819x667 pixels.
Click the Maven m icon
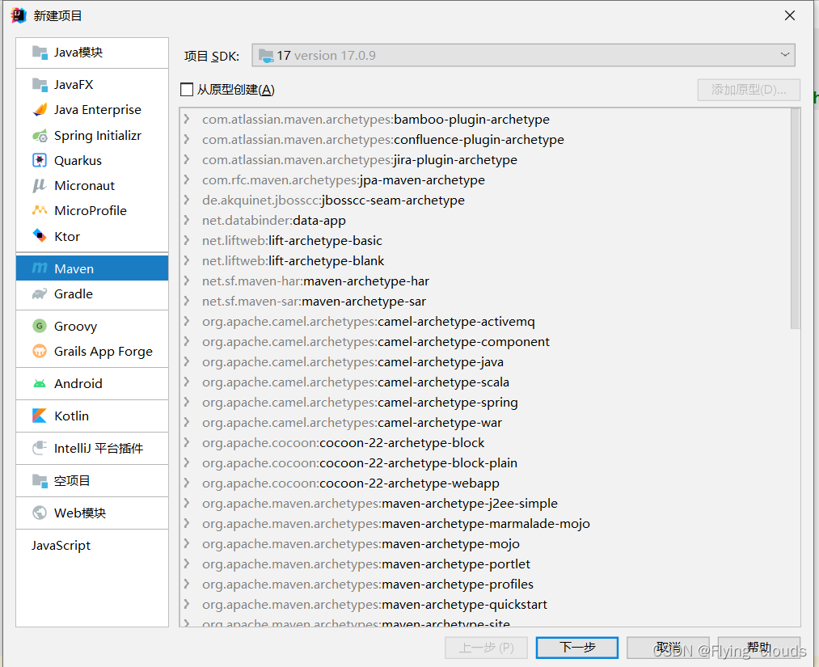point(40,268)
